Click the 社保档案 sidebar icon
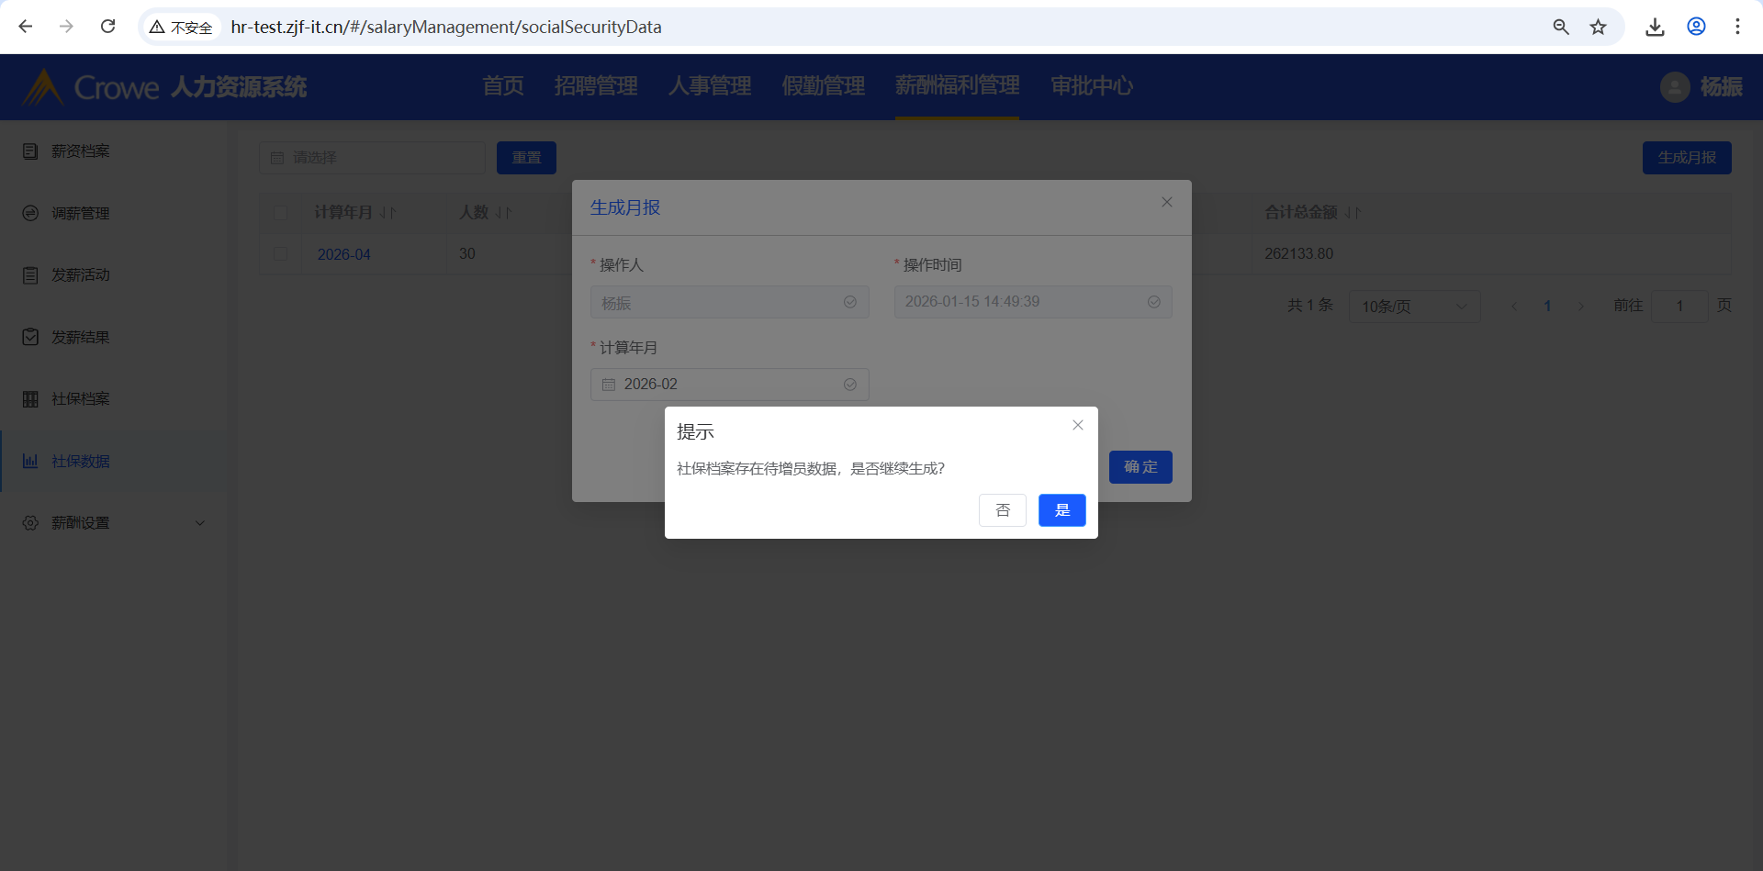The image size is (1763, 871). pos(30,399)
